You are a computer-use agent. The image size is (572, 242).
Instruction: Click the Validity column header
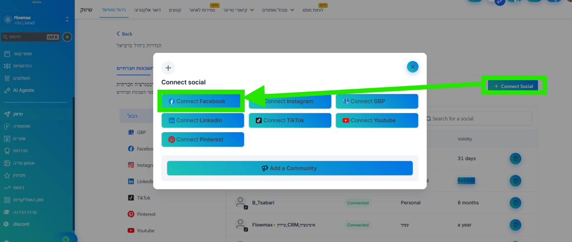(x=465, y=139)
